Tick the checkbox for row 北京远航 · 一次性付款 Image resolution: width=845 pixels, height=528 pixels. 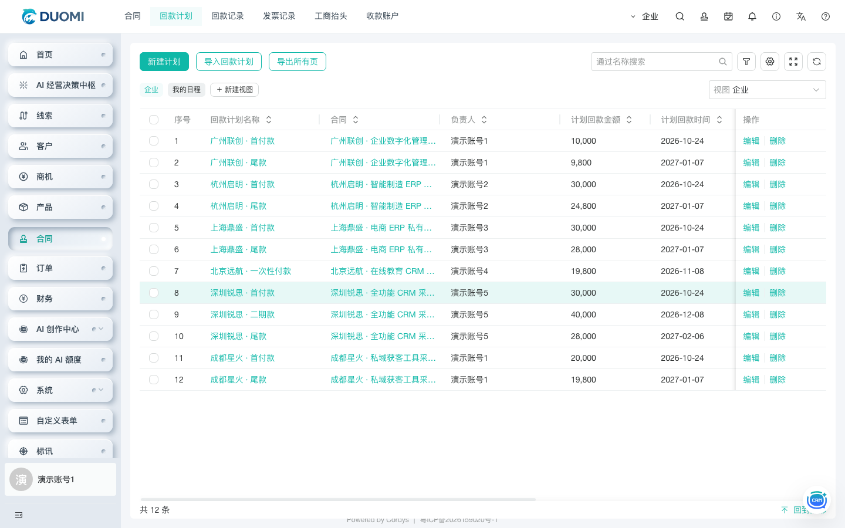click(x=154, y=271)
